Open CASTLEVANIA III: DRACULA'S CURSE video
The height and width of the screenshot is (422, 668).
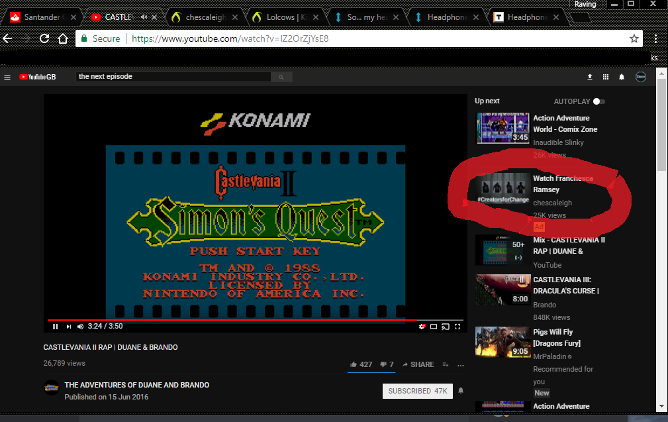point(566,285)
